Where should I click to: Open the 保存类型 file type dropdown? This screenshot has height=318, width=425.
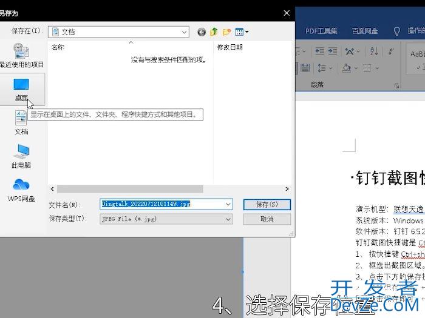166,219
